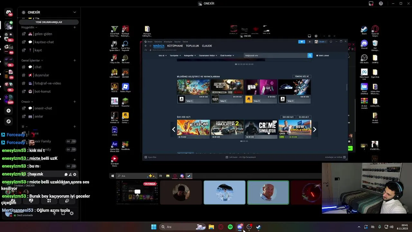This screenshot has width=412, height=232.
Task: Click Oyun Ekle at Steam bottom bar
Action: [150, 157]
